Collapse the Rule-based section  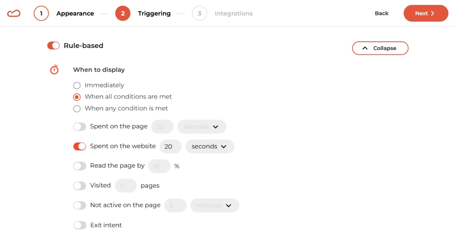click(x=380, y=48)
